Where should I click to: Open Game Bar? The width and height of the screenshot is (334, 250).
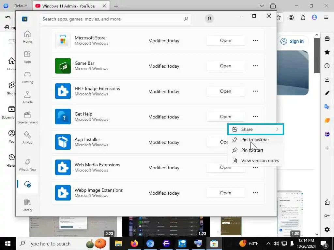226,66
